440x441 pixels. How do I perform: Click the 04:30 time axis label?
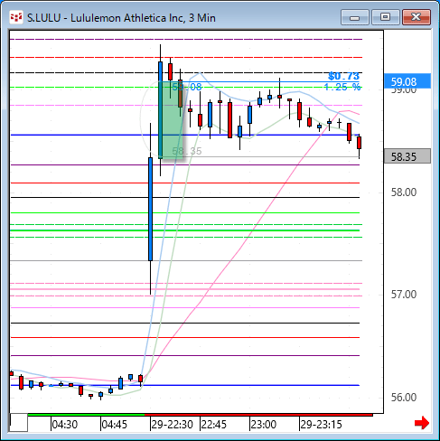pyautogui.click(x=65, y=425)
